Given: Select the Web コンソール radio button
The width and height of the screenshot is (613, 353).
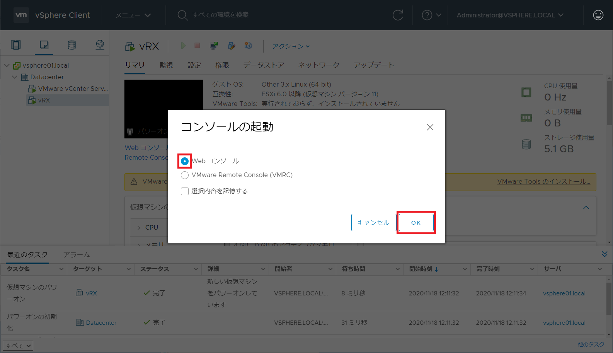Looking at the screenshot, I should (185, 161).
